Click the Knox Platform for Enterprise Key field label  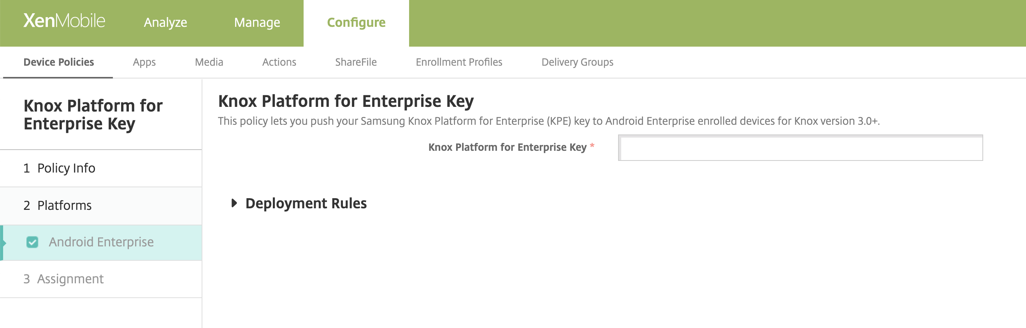(x=507, y=147)
